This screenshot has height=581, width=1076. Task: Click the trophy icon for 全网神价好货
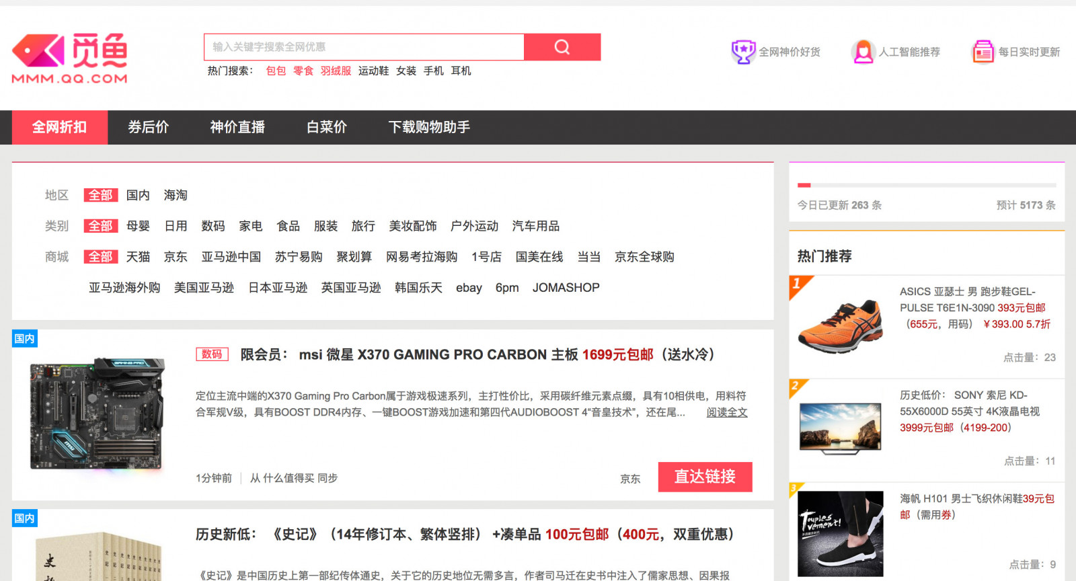tap(743, 52)
